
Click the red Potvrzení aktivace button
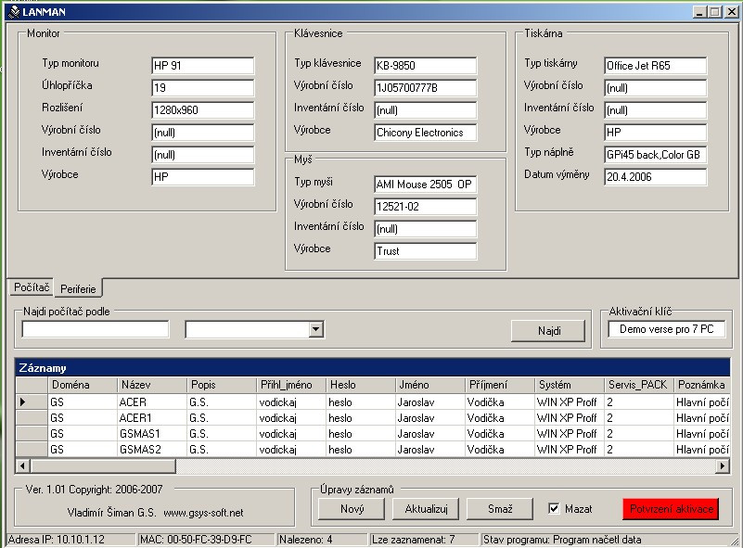(671, 509)
